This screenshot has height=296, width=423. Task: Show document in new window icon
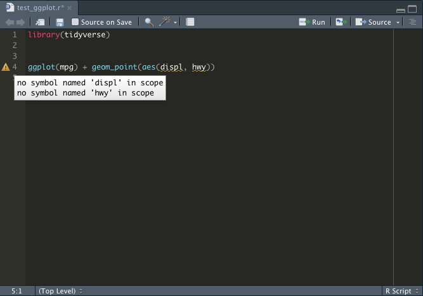[40, 22]
